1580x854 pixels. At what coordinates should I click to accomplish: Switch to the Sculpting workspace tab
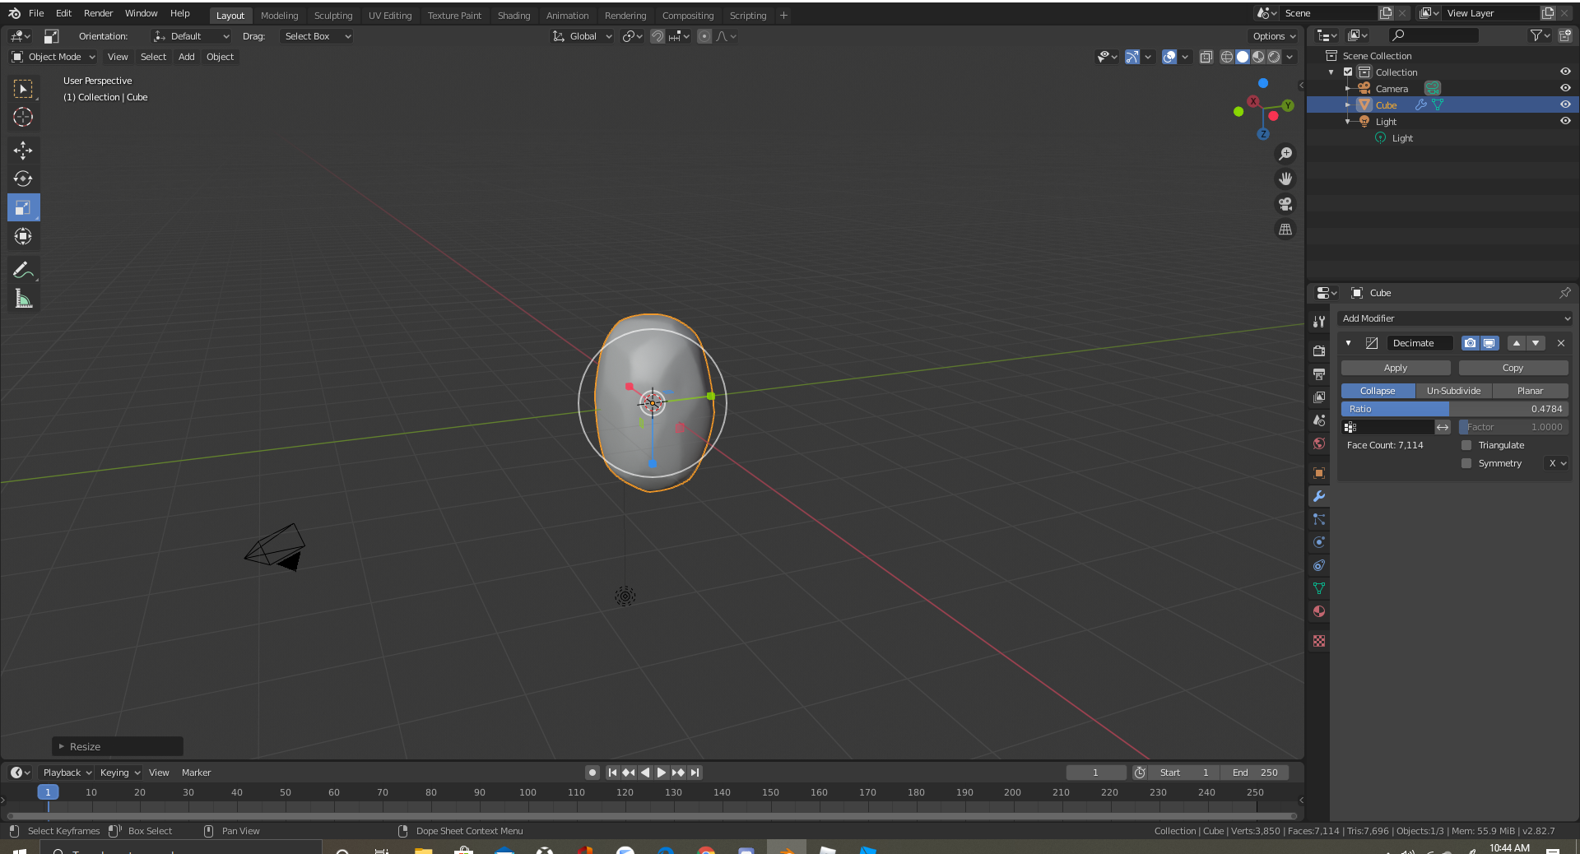coord(332,16)
